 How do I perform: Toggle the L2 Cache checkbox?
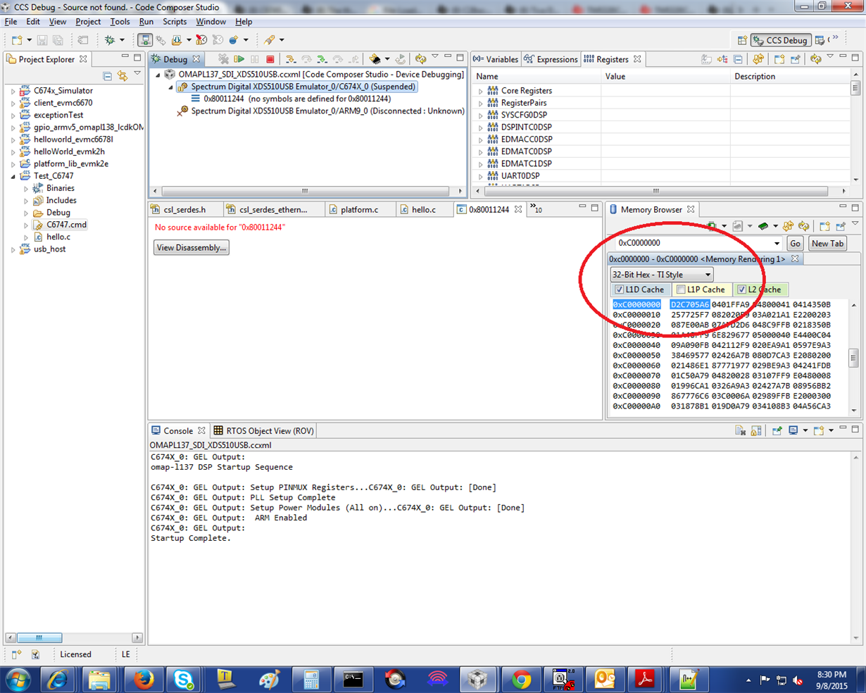(x=741, y=289)
